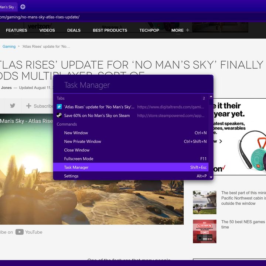Open a new tab with plus icon
The width and height of the screenshot is (266, 266).
coord(23,7)
